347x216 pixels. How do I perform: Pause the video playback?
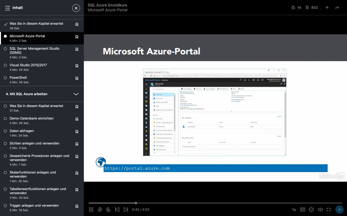pyautogui.click(x=91, y=210)
